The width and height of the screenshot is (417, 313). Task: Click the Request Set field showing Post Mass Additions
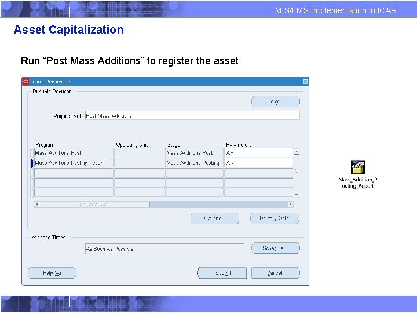click(x=192, y=115)
